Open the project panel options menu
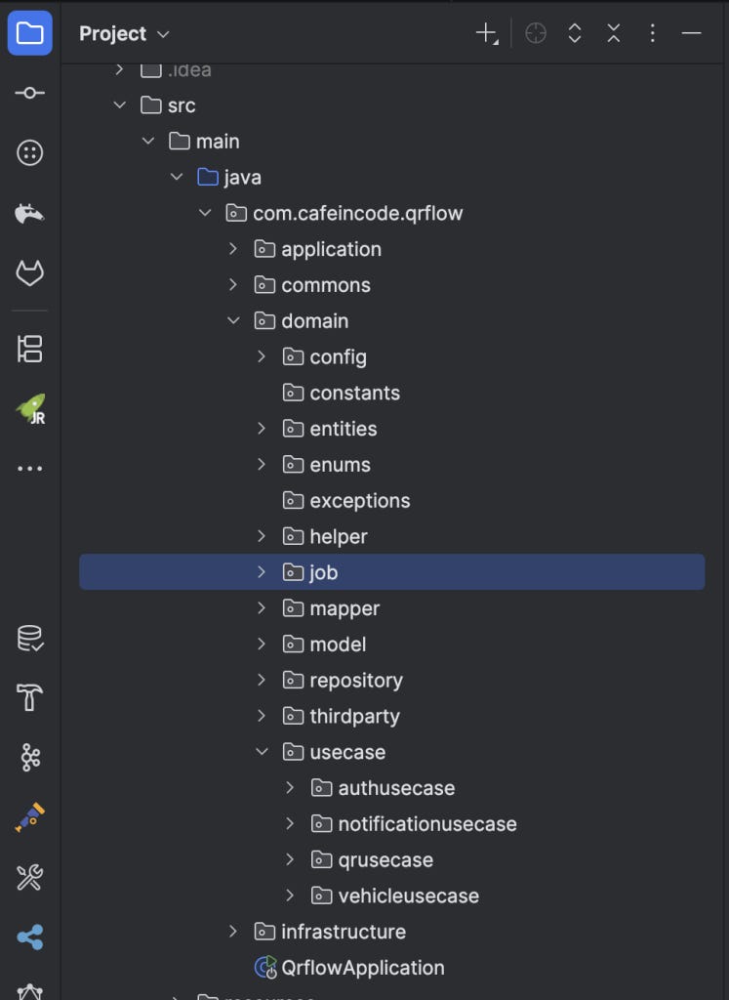This screenshot has width=729, height=1000. click(652, 33)
